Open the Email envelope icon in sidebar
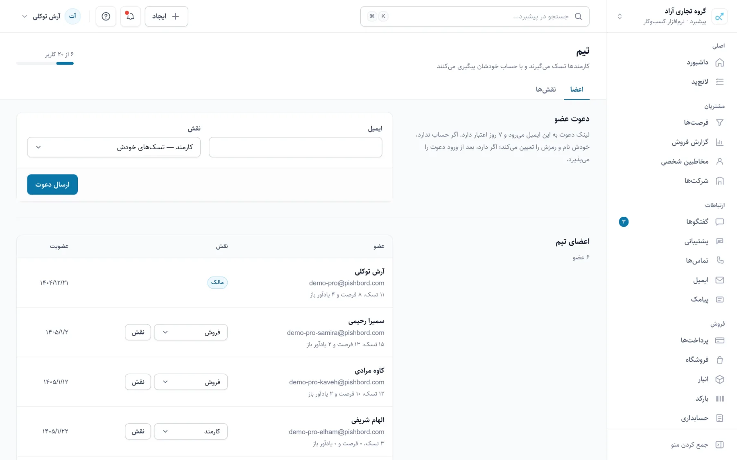The image size is (737, 460). pos(719,280)
